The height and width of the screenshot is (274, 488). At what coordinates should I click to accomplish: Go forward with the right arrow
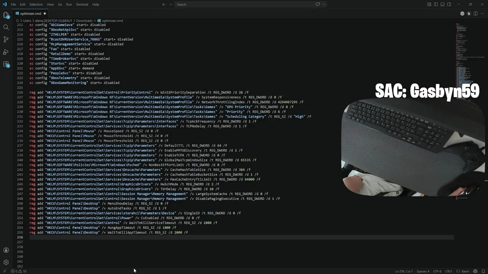tap(171, 4)
